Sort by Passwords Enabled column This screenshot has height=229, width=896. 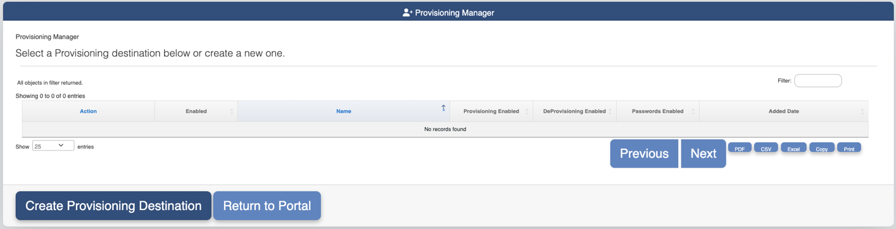pos(657,111)
